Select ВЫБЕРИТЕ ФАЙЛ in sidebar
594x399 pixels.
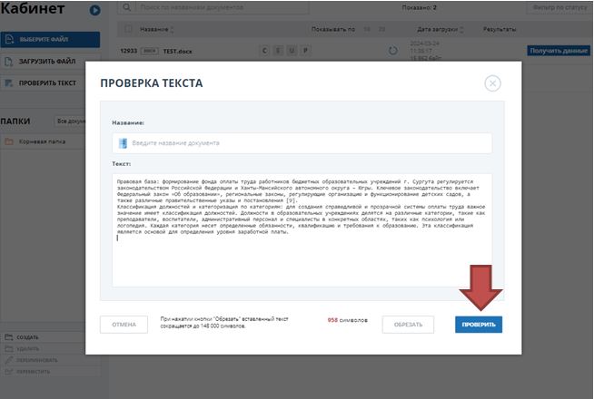coord(49,40)
